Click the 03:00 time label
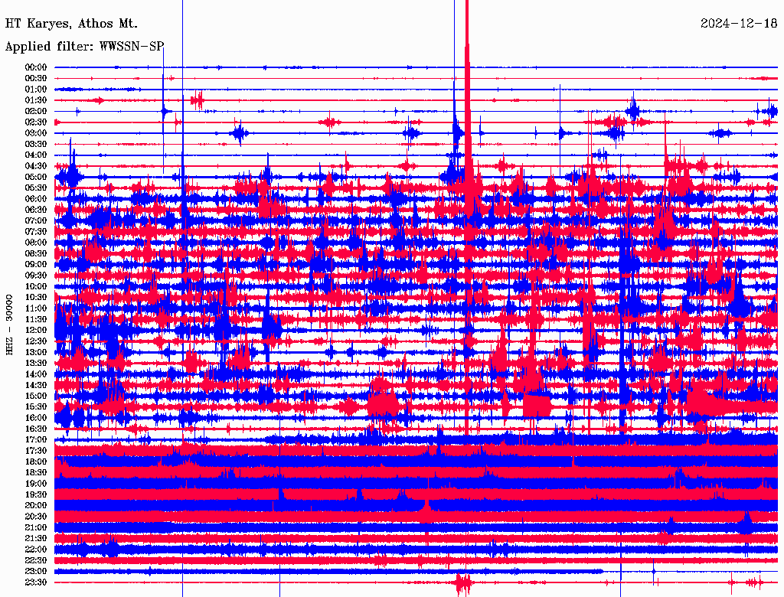 tap(36, 133)
